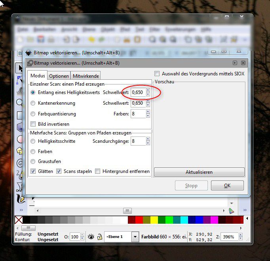Click the Stopp button

click(191, 186)
